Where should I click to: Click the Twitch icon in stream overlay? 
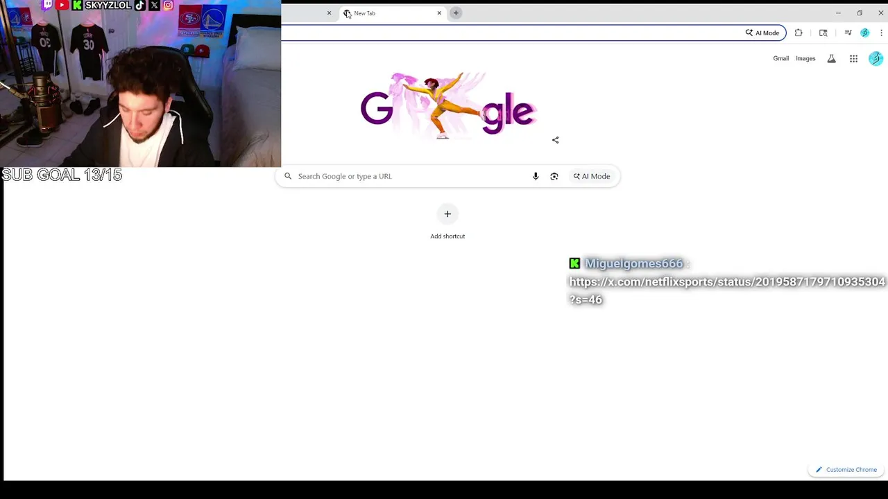47,5
